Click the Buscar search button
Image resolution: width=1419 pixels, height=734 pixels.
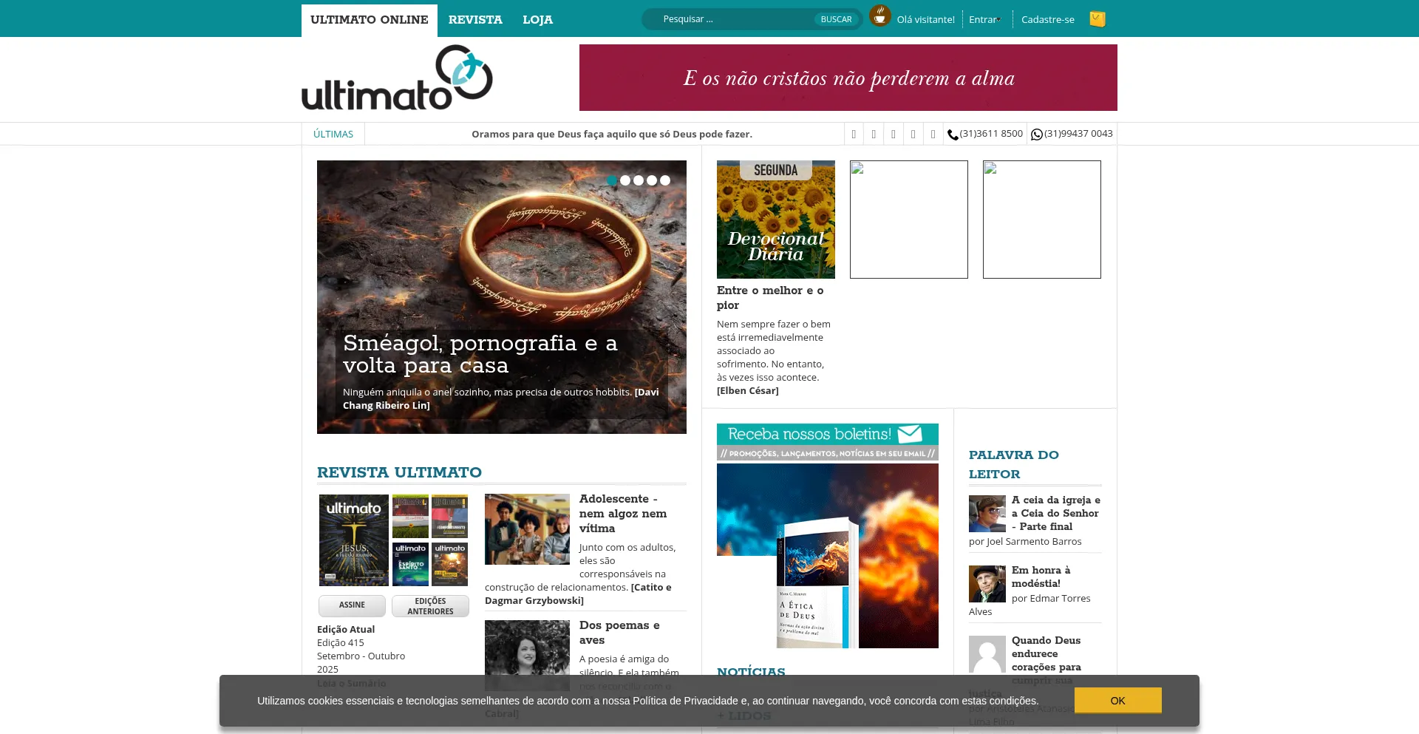point(836,19)
